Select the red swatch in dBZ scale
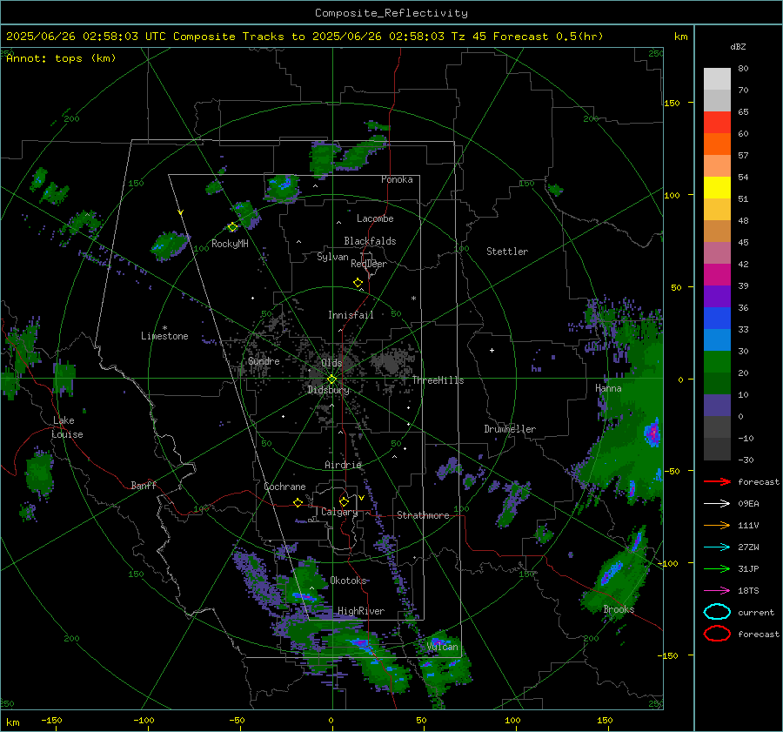This screenshot has height=732, width=783. tap(717, 123)
